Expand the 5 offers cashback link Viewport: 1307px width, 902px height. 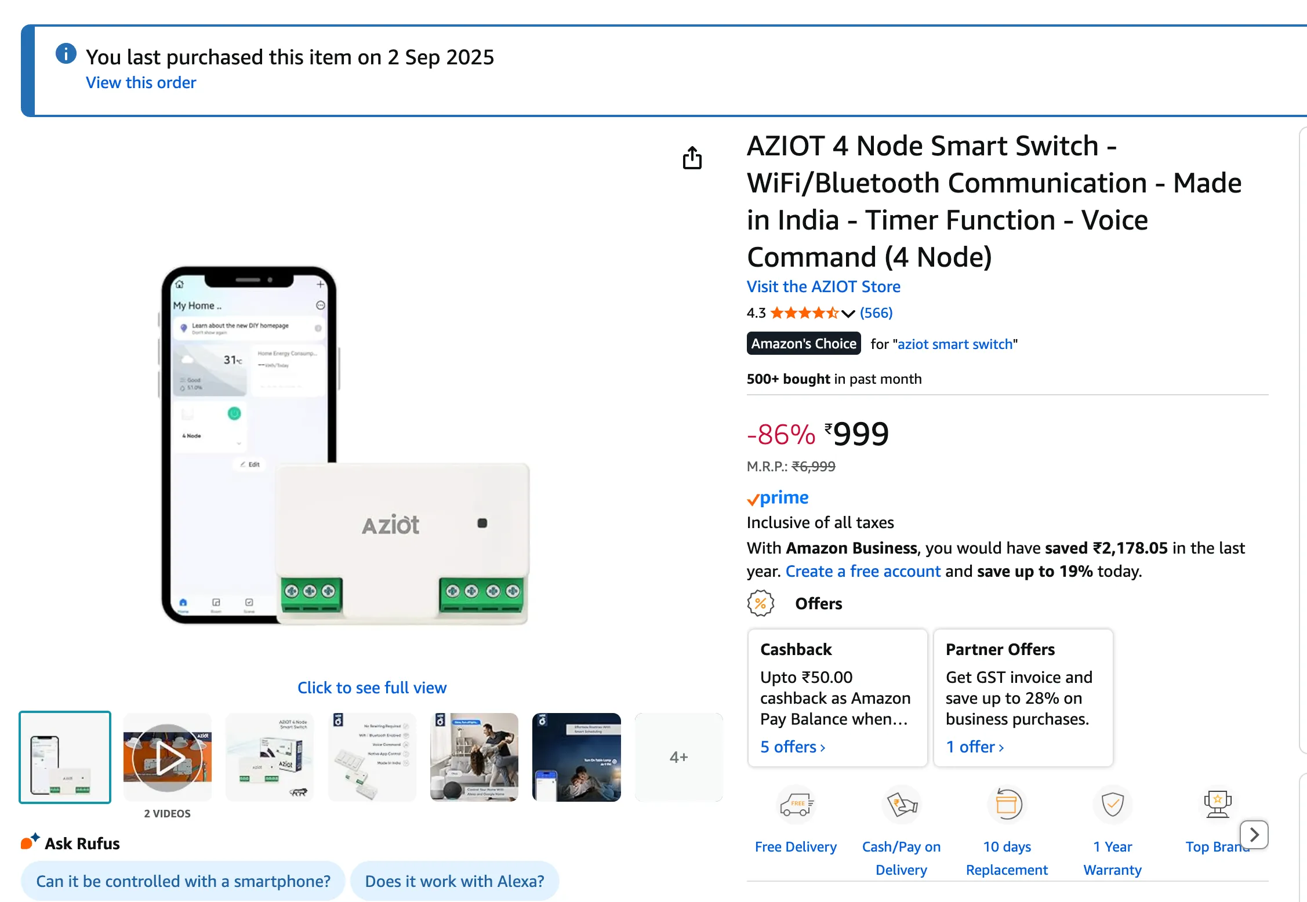pos(792,747)
